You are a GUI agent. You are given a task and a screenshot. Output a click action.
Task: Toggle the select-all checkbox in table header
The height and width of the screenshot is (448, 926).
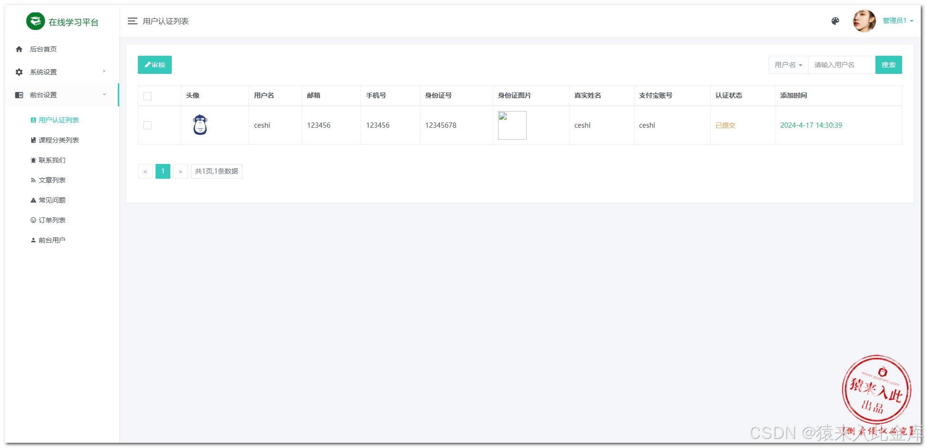coord(147,96)
